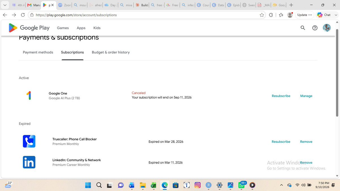Open the favorites list icon
The width and height of the screenshot is (340, 191).
(x=281, y=15)
